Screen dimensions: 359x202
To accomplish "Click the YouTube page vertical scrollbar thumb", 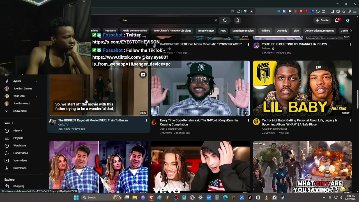I will pos(357,99).
